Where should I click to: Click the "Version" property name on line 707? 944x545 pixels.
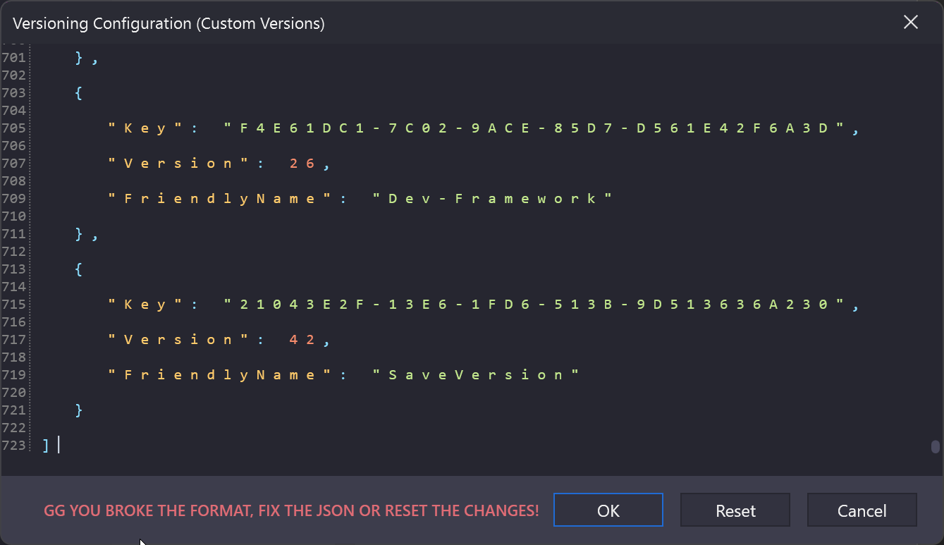[x=178, y=163]
